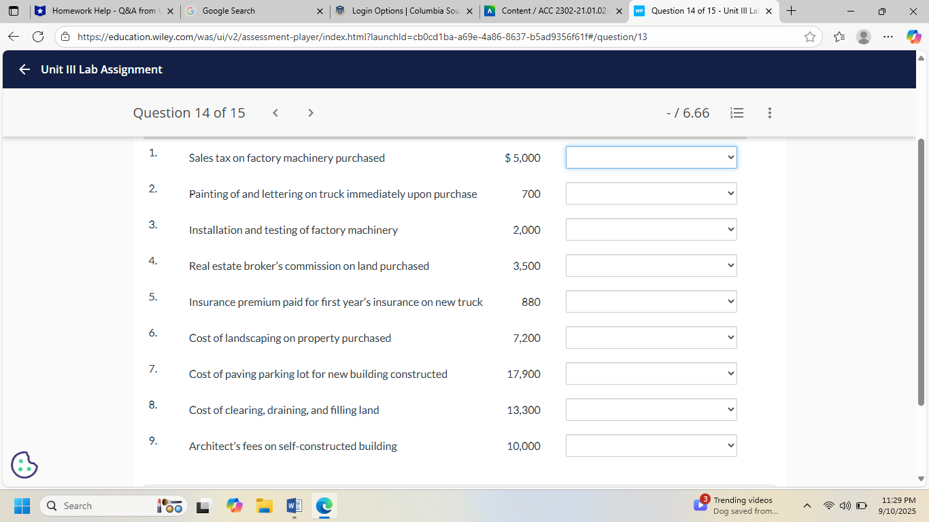
Task: Open dropdown for paving parking lot cost
Action: click(x=652, y=374)
